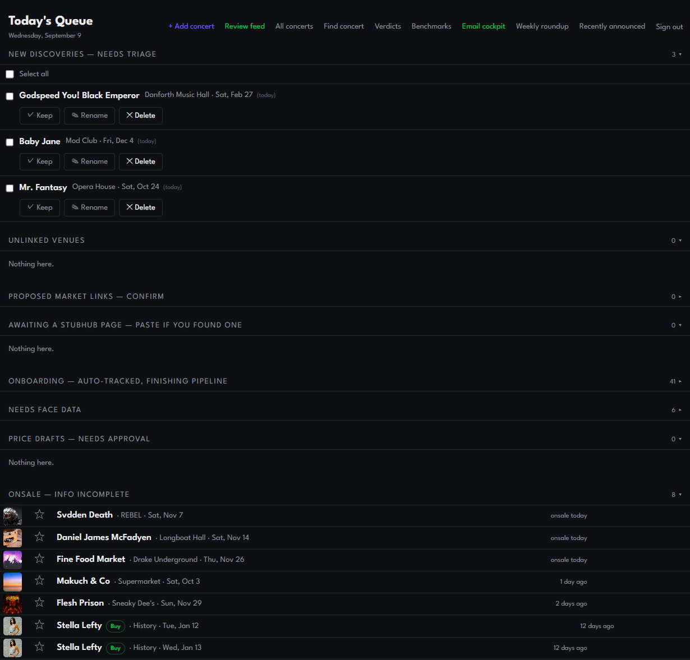Open Mr. Fantasy concert title
This screenshot has height=660, width=690.
pos(43,187)
